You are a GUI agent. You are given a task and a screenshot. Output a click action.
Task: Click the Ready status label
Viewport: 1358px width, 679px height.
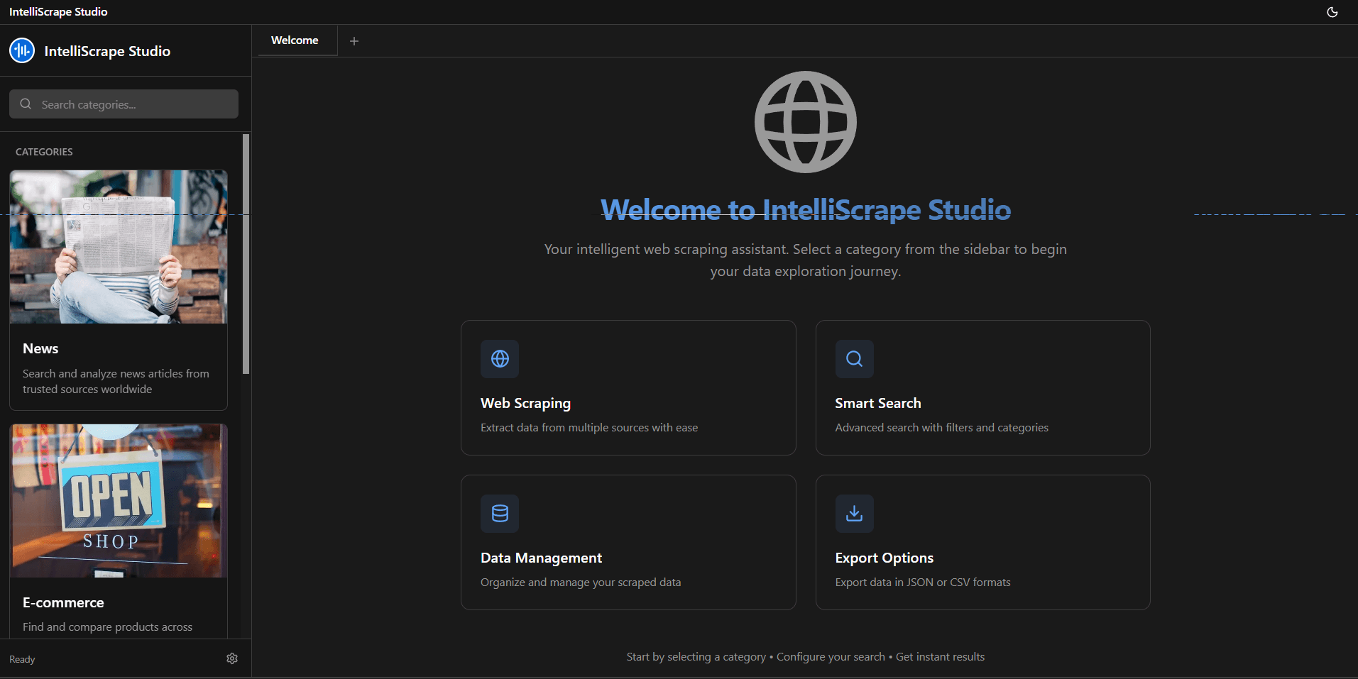21,659
